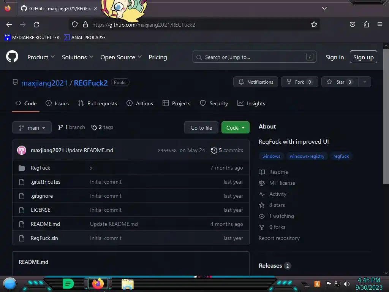Click the windows-registry topic tag
The image size is (389, 292).
(x=307, y=156)
